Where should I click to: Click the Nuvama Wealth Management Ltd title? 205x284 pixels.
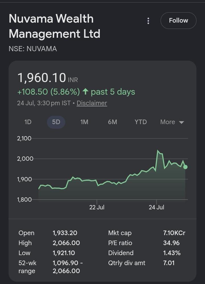pos(54,26)
